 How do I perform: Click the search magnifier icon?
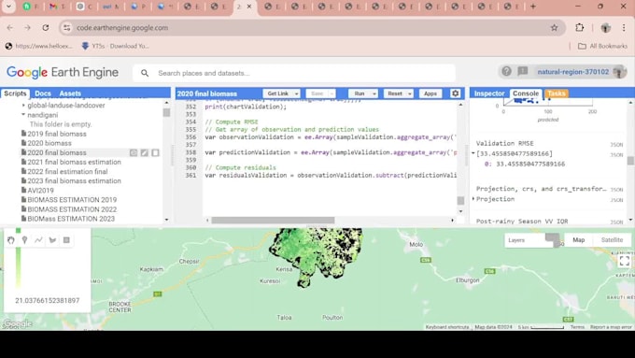[x=145, y=73]
